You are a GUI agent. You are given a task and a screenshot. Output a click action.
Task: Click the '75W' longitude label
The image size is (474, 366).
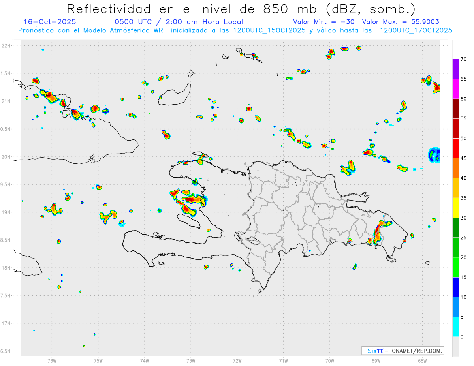tap(98, 361)
